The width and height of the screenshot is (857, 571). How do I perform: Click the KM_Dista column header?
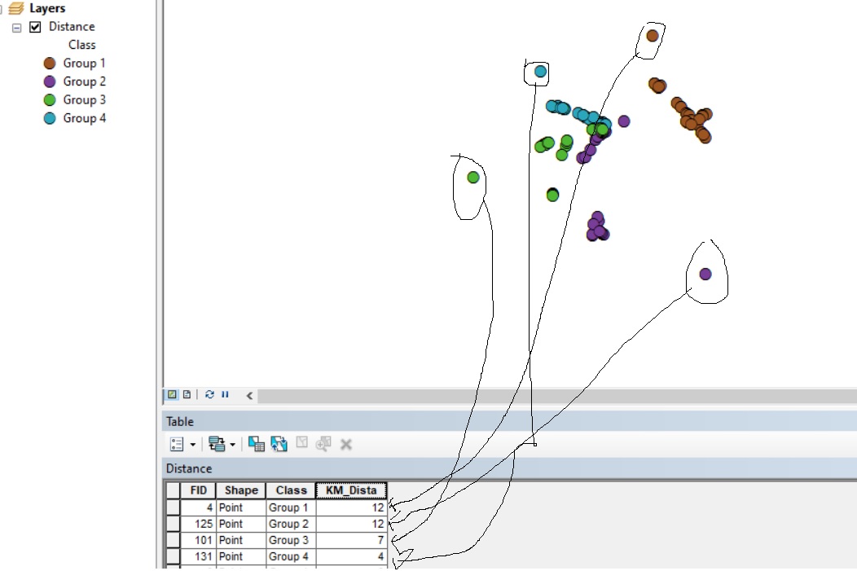pyautogui.click(x=351, y=490)
